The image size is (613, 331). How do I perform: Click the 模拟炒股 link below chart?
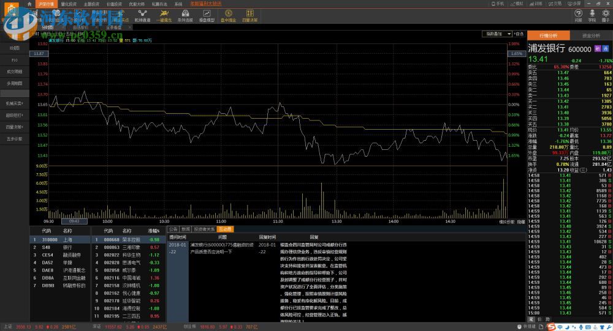pos(507,221)
